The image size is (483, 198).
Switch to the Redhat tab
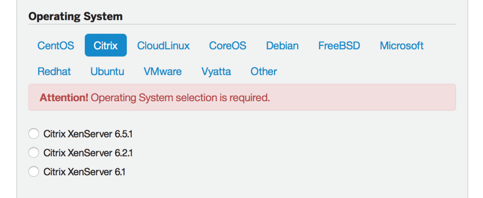[x=54, y=71]
